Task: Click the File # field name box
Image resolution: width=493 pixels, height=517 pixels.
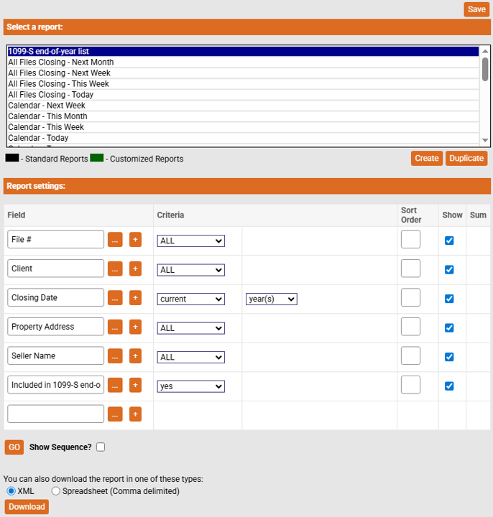Action: tap(56, 239)
